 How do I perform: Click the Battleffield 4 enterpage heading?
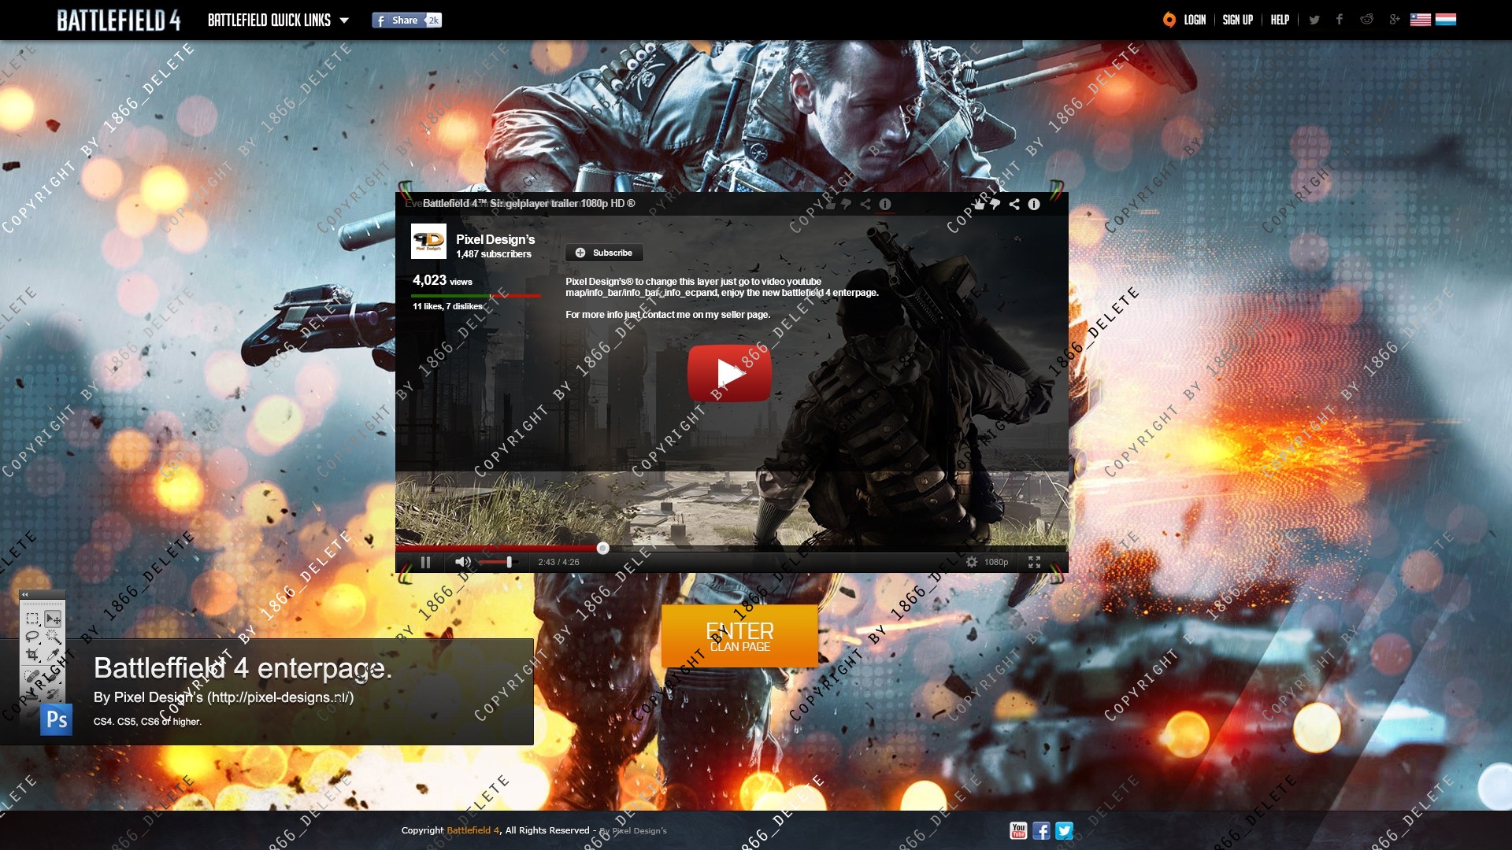pos(243,668)
